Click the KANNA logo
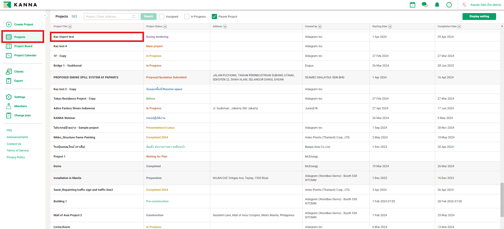Viewport: 504px width, 229px height. click(x=20, y=5)
